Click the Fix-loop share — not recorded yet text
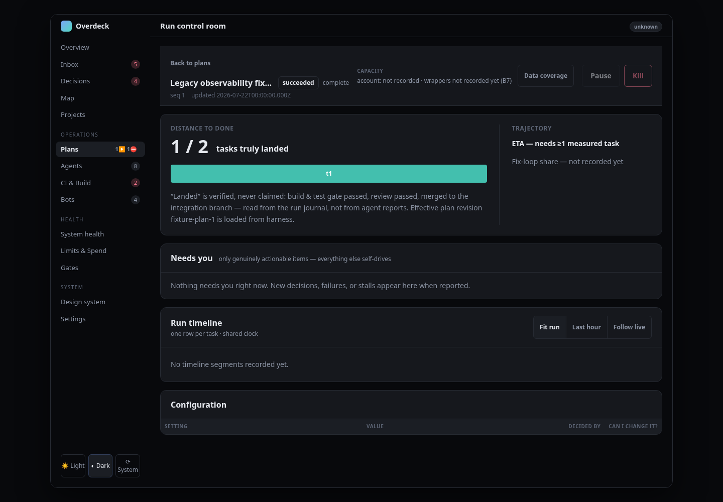The width and height of the screenshot is (723, 502). (567, 162)
